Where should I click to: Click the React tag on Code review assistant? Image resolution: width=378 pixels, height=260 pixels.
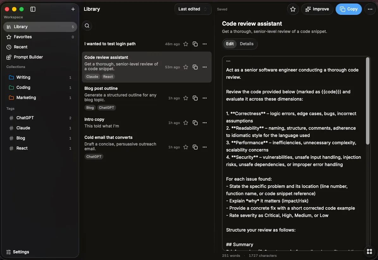point(108,77)
